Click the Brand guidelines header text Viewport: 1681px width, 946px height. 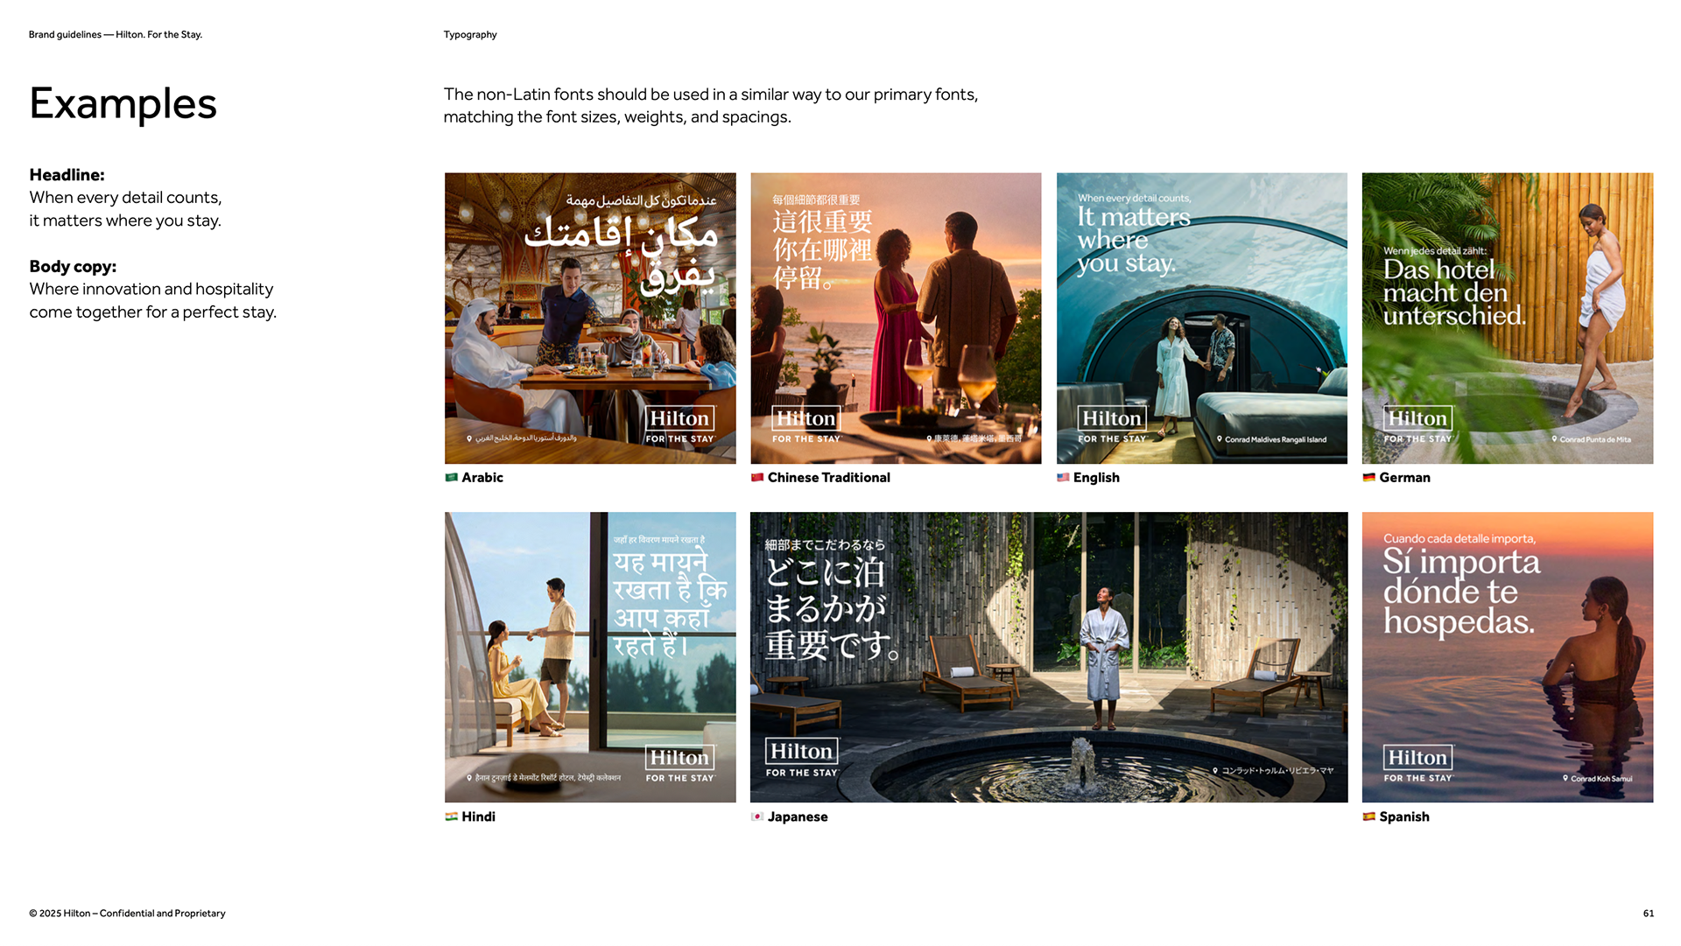[x=116, y=35]
